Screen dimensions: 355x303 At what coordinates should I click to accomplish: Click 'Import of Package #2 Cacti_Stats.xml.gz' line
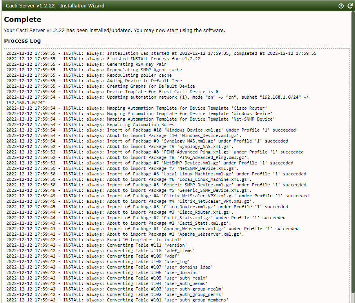[x=146, y=218]
